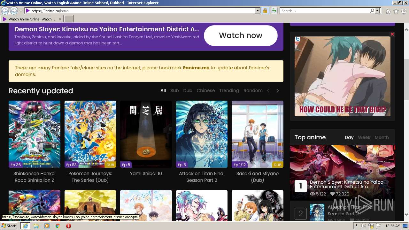Click the IE Back navigation button

pyautogui.click(x=5, y=11)
